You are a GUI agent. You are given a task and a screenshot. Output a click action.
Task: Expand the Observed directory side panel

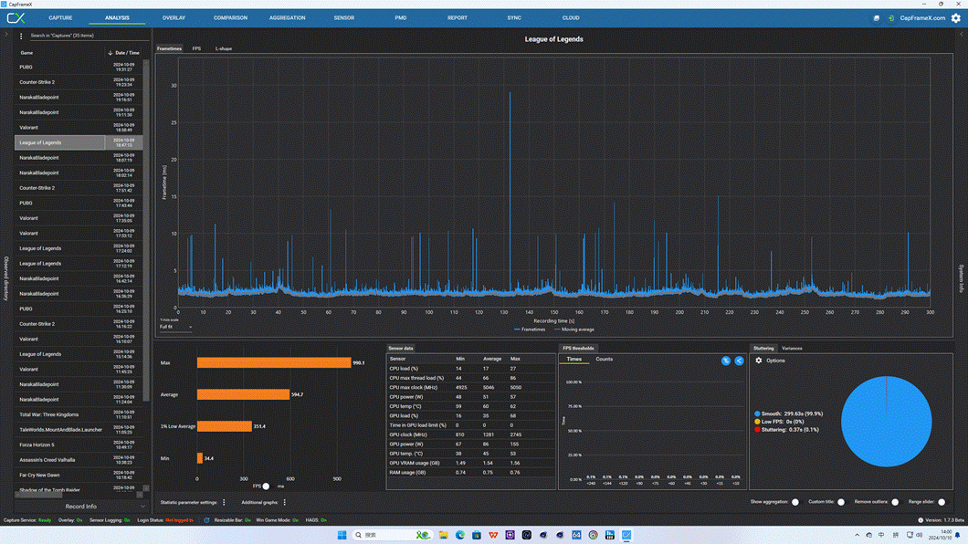click(6, 278)
